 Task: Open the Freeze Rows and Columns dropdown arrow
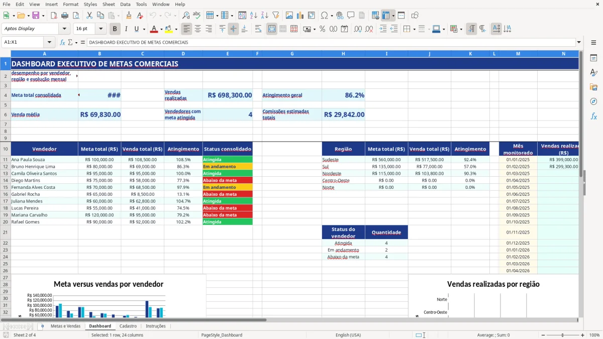tap(393, 16)
